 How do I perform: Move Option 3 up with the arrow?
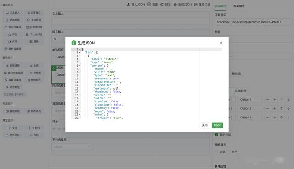point(282,118)
